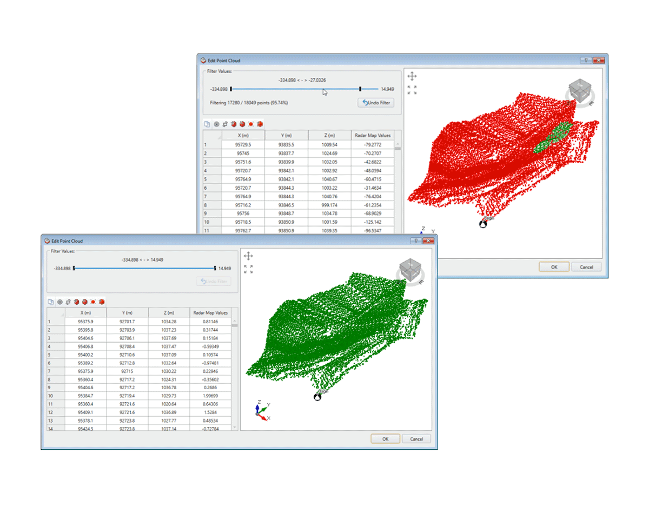Click Radar Map Values header in back window
The height and width of the screenshot is (507, 649).
tap(372, 135)
